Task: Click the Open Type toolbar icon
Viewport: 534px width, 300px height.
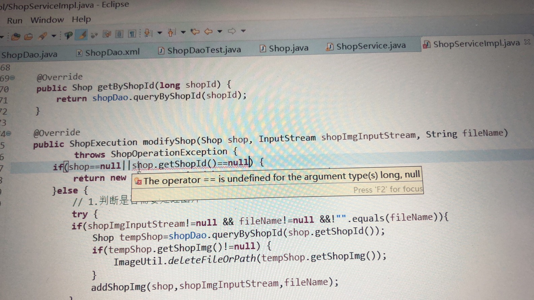Action: coord(15,36)
